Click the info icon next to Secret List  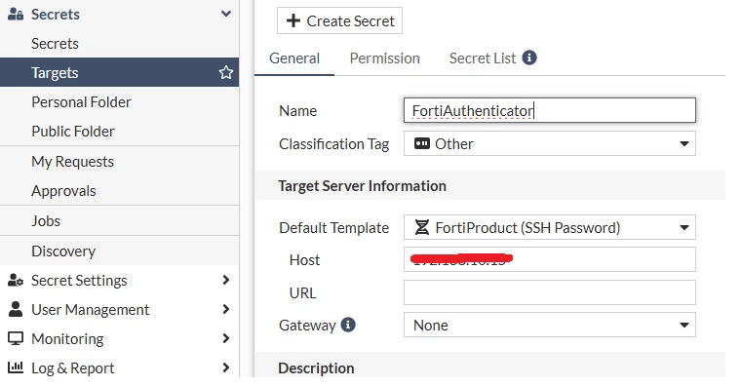coord(529,58)
